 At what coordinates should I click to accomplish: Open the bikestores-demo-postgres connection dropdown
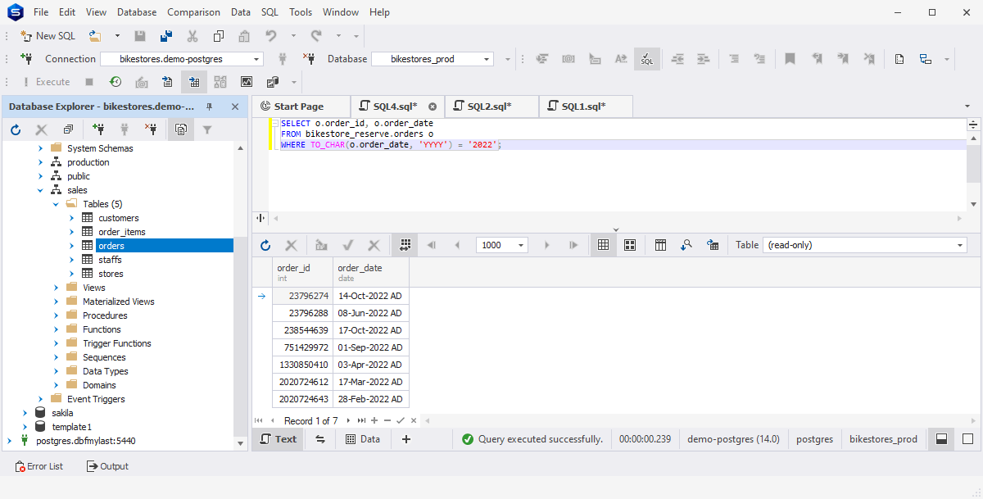click(x=256, y=58)
